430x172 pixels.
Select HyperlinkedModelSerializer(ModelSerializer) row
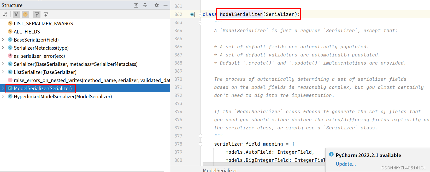(x=85, y=96)
